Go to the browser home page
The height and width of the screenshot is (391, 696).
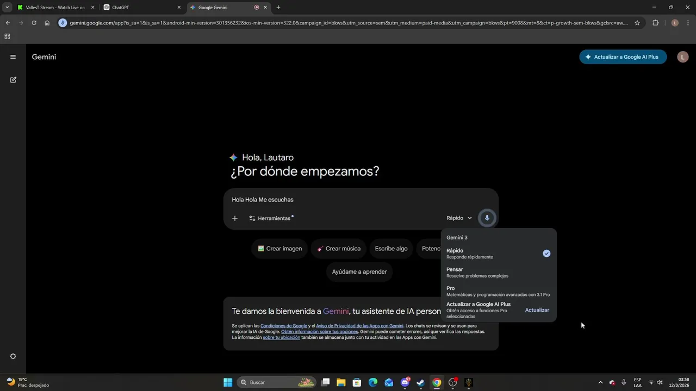click(x=47, y=23)
